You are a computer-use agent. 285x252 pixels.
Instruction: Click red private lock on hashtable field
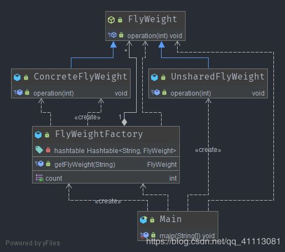pyautogui.click(x=48, y=150)
